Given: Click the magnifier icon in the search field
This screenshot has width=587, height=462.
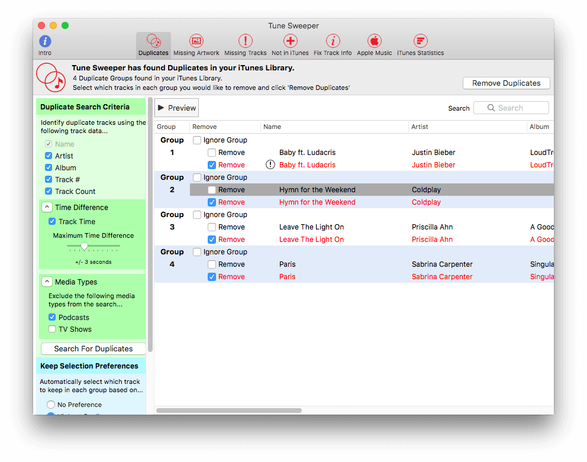Looking at the screenshot, I should (x=491, y=108).
